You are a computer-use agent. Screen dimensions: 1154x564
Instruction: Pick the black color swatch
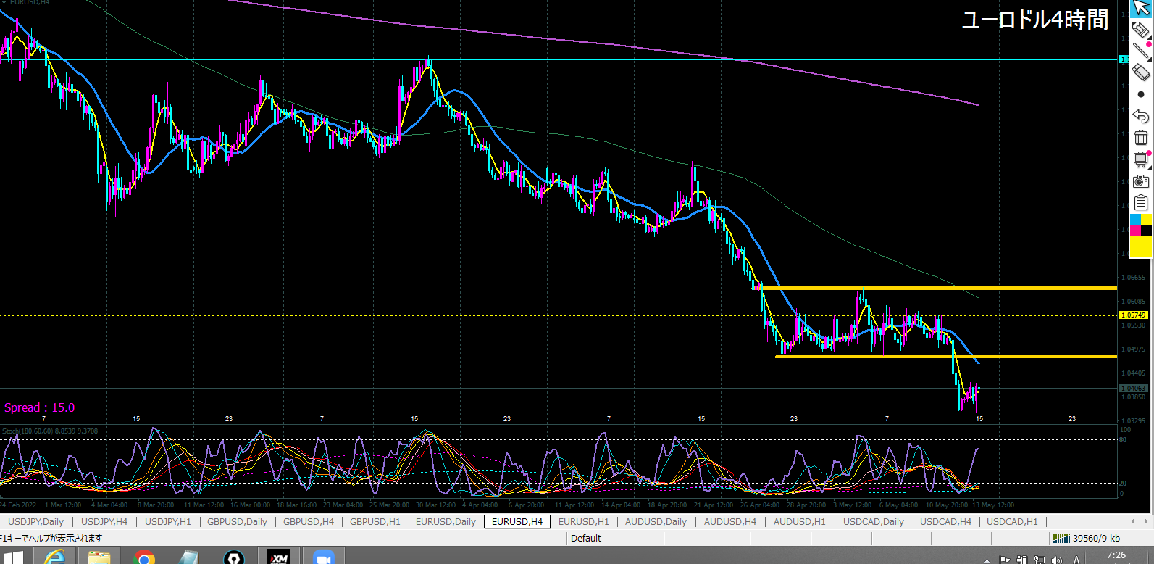(x=1146, y=230)
